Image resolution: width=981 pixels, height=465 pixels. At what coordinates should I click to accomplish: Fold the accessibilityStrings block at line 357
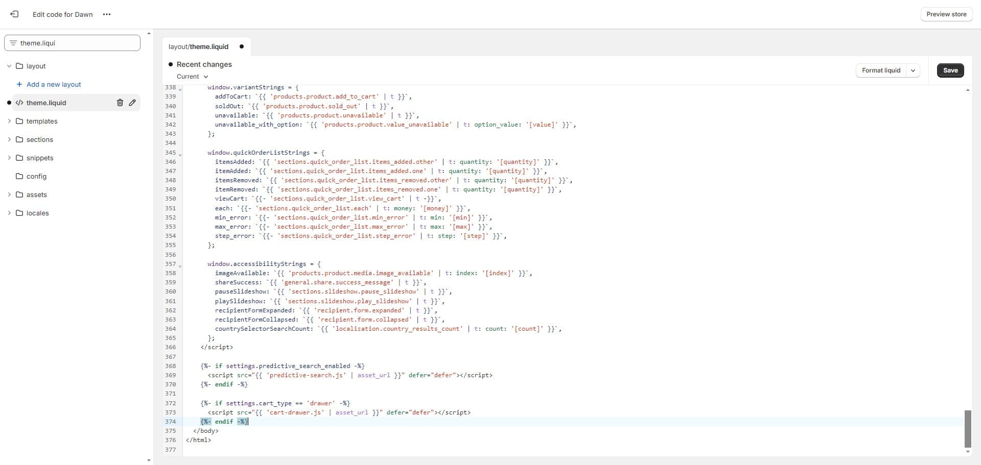(180, 266)
